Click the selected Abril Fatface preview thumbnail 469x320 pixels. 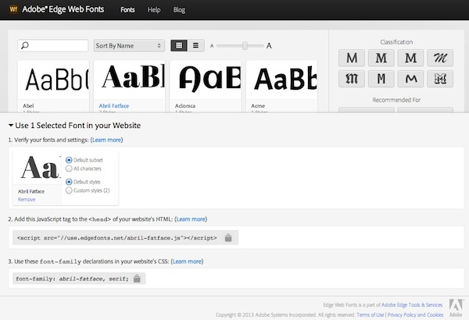coord(37,167)
